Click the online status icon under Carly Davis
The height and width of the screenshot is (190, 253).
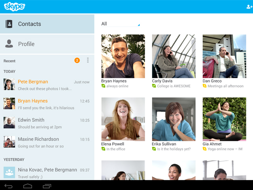pos(154,86)
